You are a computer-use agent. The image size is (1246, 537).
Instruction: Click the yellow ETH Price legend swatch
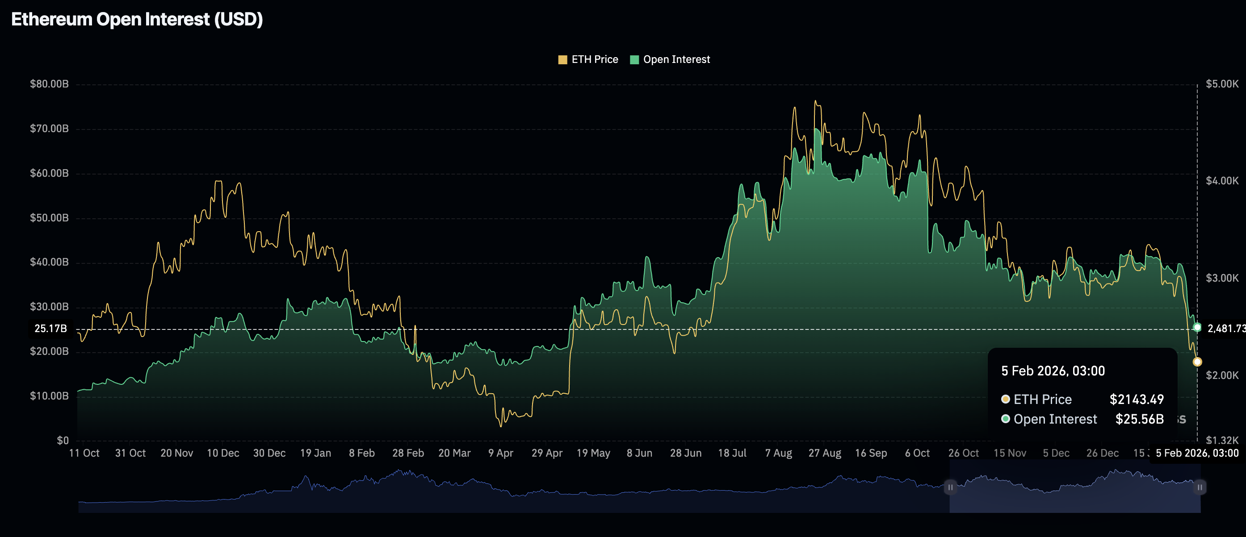click(x=562, y=59)
